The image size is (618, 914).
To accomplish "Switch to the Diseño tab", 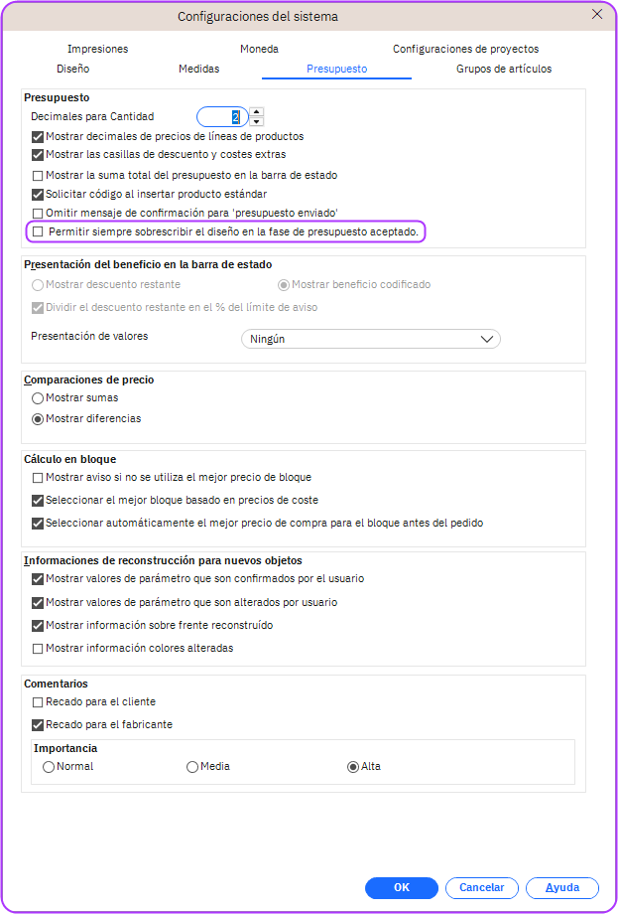I will coord(73,69).
